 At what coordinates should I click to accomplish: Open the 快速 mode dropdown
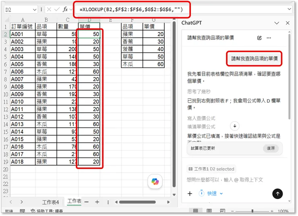click(x=211, y=194)
